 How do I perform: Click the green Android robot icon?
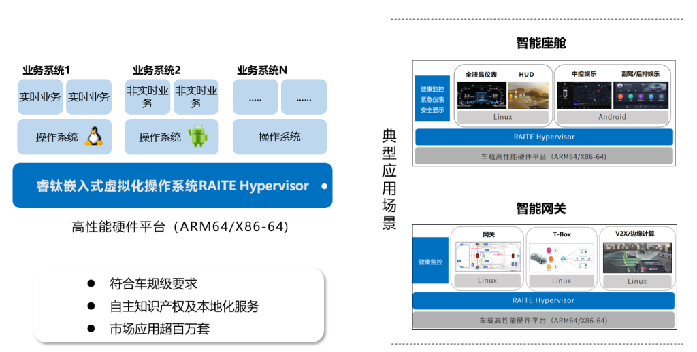197,137
